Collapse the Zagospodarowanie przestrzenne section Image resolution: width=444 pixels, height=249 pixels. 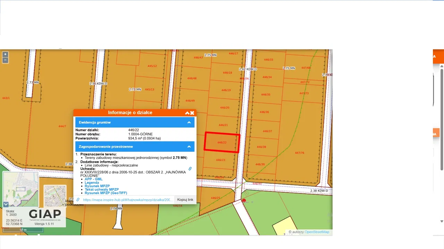[x=189, y=147]
